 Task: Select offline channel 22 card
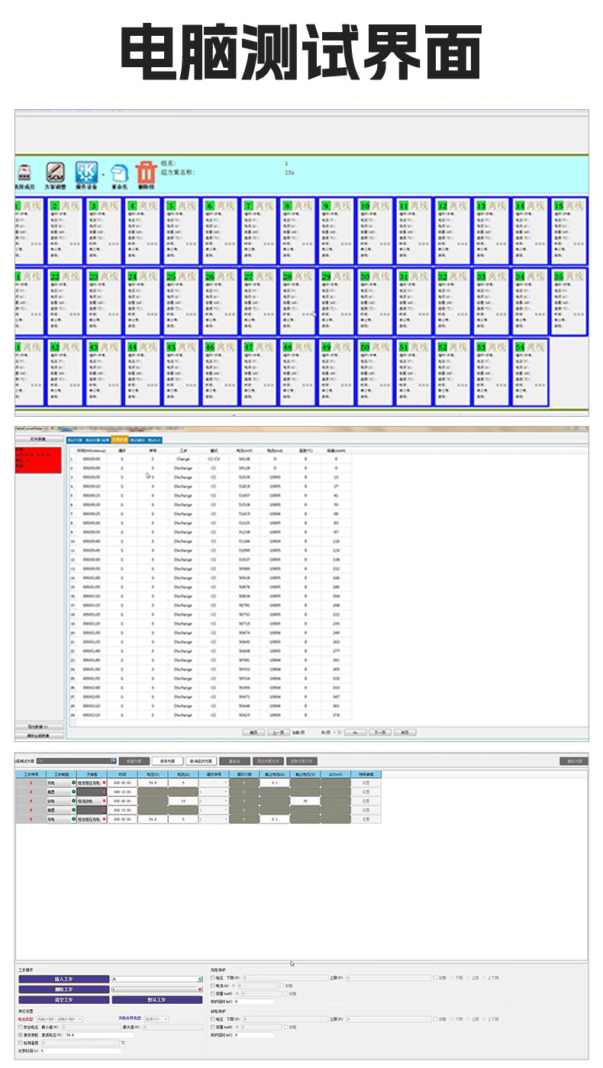65,301
